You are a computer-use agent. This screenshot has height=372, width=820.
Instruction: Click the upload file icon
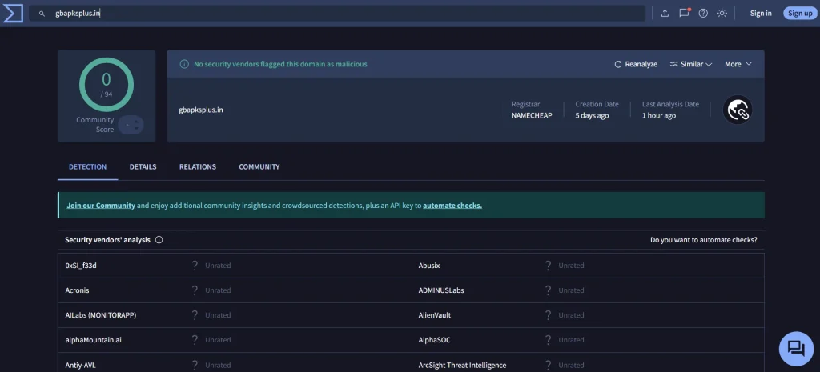point(665,14)
